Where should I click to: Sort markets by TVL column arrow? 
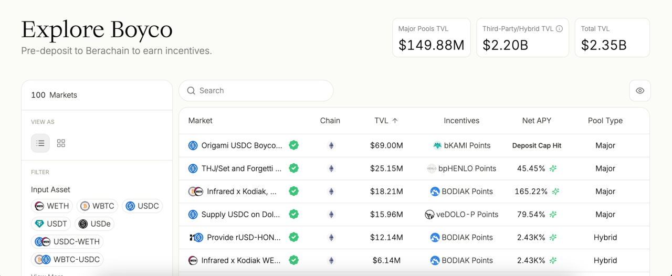click(395, 121)
